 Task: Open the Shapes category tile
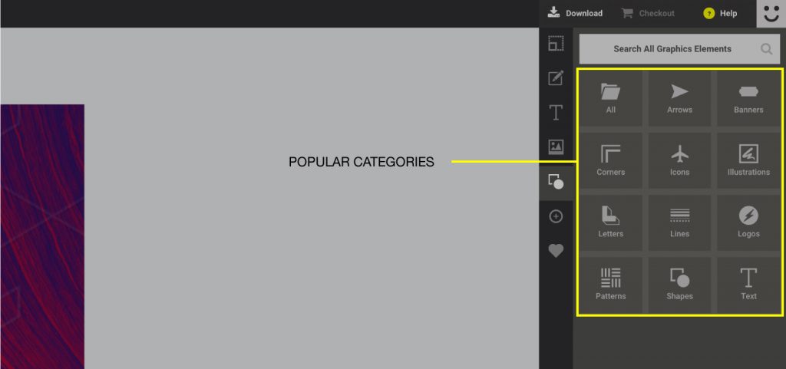tap(679, 285)
